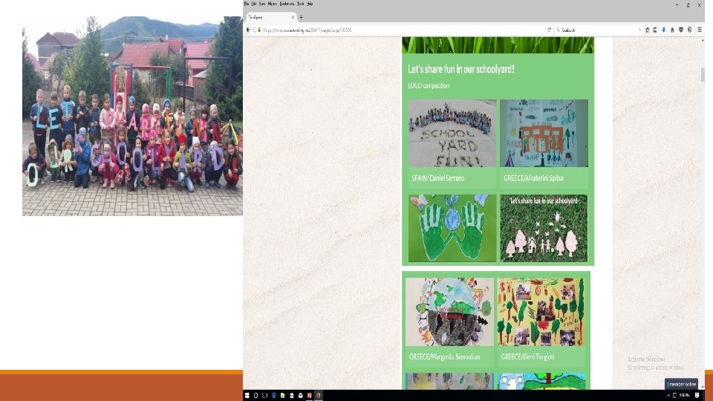Viewport: 713px width, 401px height.
Task: Open the green handprints logo thumbnail
Action: click(452, 228)
